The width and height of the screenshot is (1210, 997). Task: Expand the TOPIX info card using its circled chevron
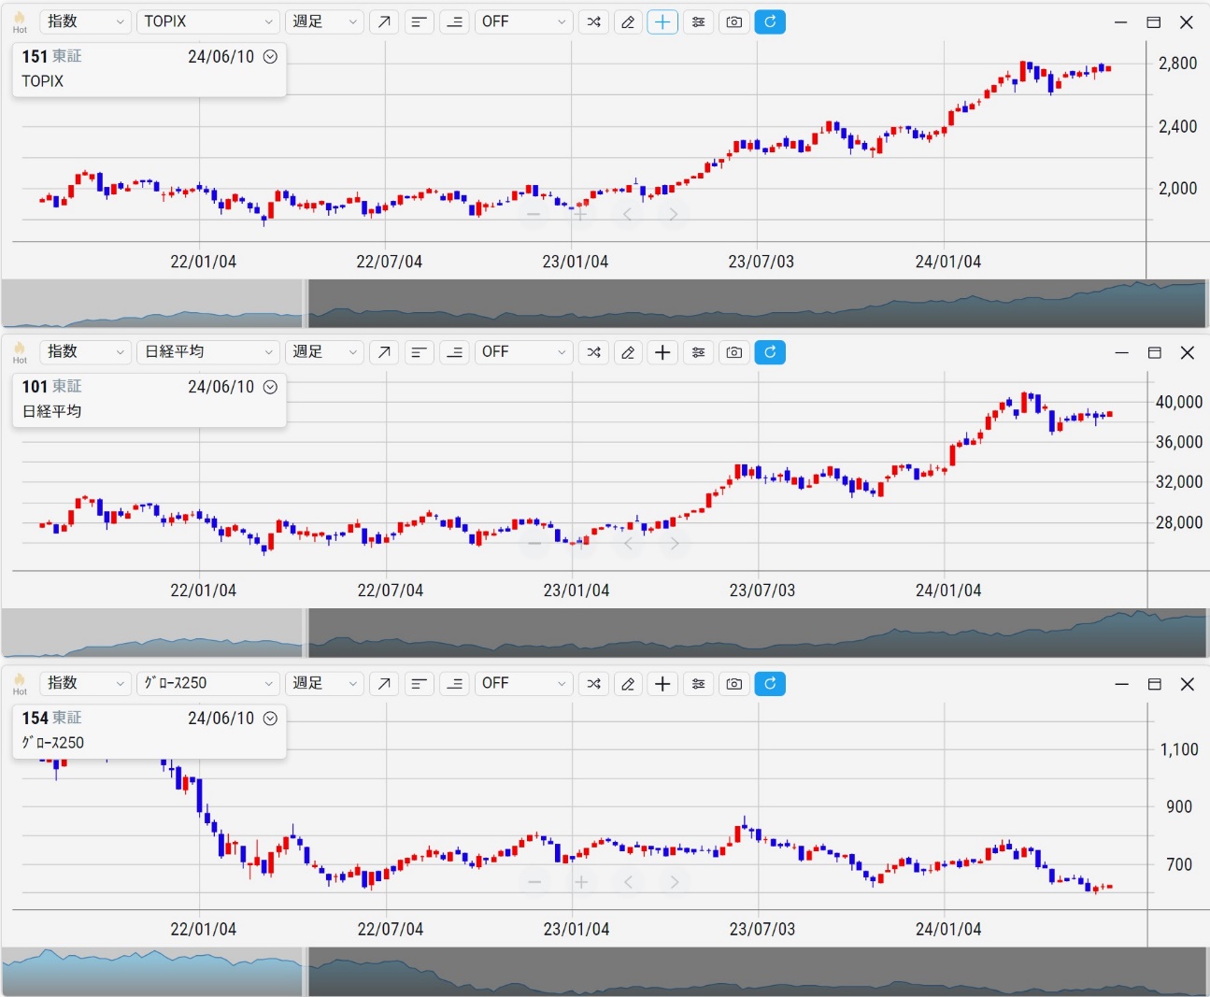coord(270,57)
